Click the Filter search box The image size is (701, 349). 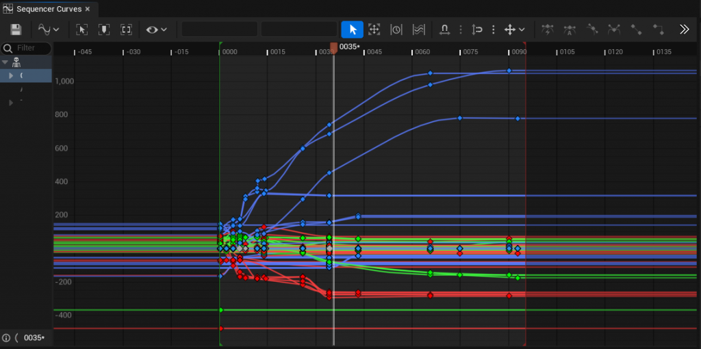26,48
